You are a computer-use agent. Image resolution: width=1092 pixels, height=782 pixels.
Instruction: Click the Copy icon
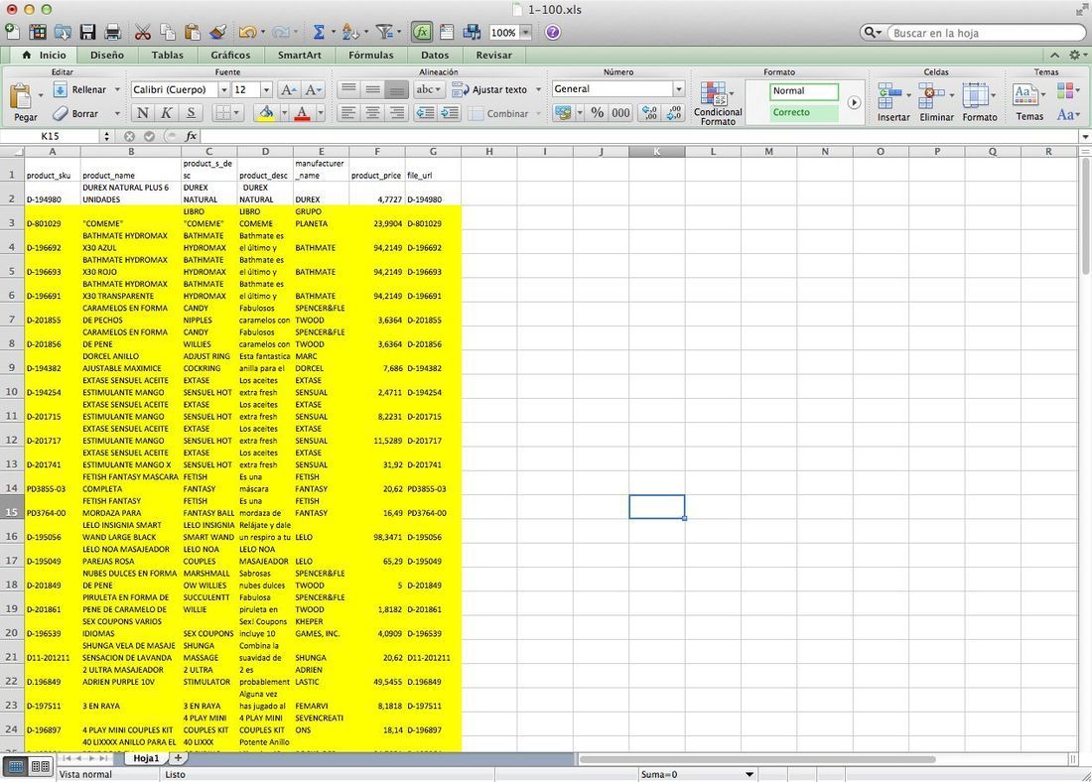pyautogui.click(x=168, y=32)
